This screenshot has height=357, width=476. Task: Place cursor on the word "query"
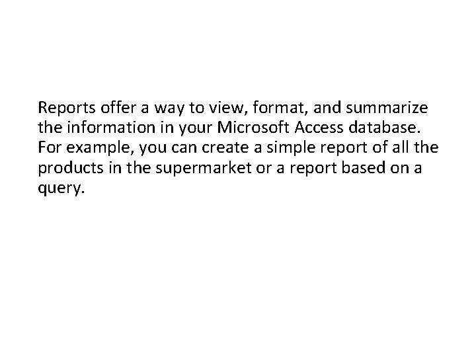click(x=59, y=188)
